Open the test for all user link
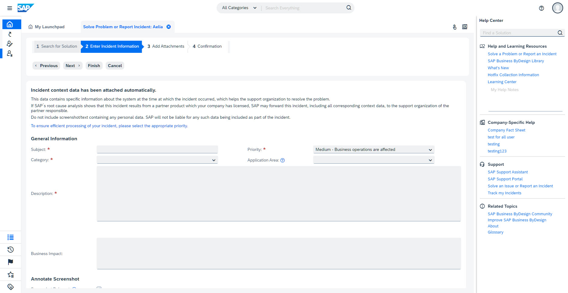568x293 pixels. click(x=501, y=137)
